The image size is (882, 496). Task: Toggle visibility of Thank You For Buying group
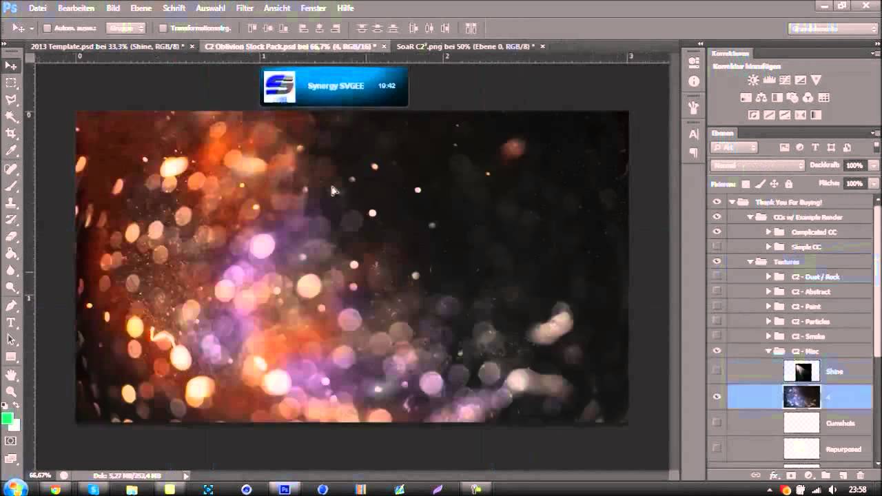(717, 202)
